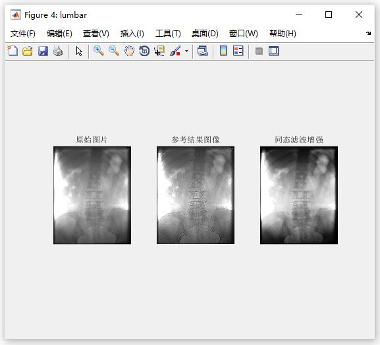Expand the brush tool dropdown arrow

pyautogui.click(x=186, y=51)
